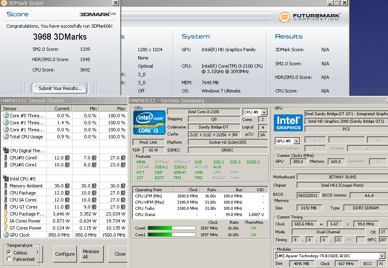Image resolution: width=388 pixels, height=268 pixels.
Task: Click the Intel Core i3-2100 name field
Action: coord(204,112)
